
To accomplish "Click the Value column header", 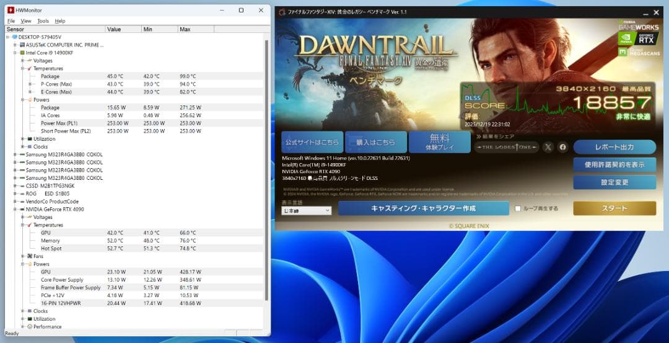I will 123,29.
